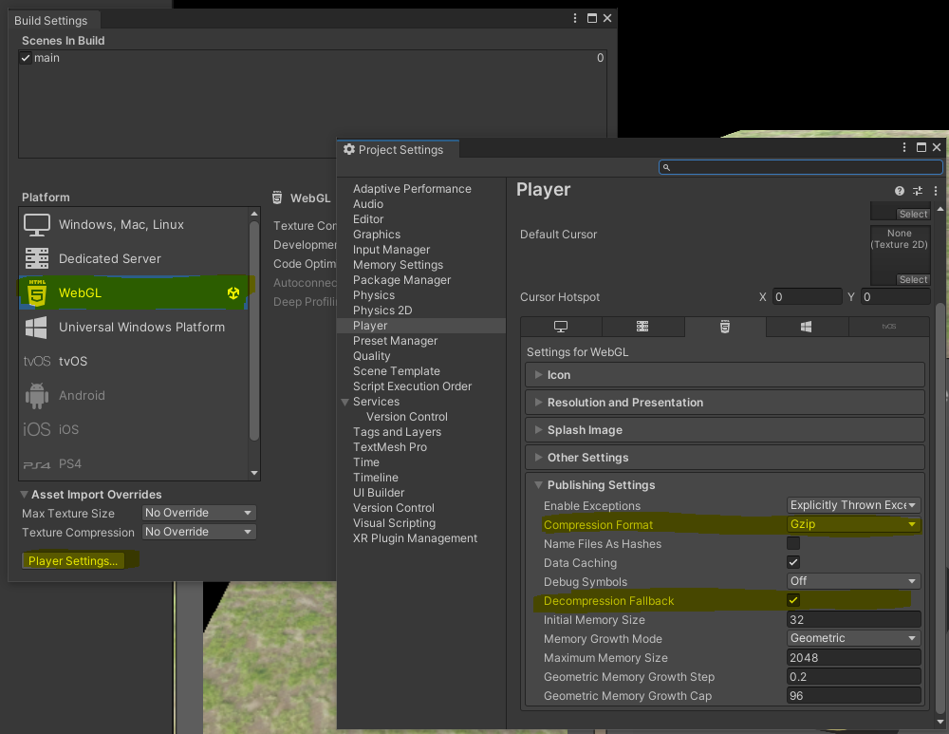Screen dimensions: 949x734
Task: Click Select under Default Cursor texture
Action: [x=913, y=280]
